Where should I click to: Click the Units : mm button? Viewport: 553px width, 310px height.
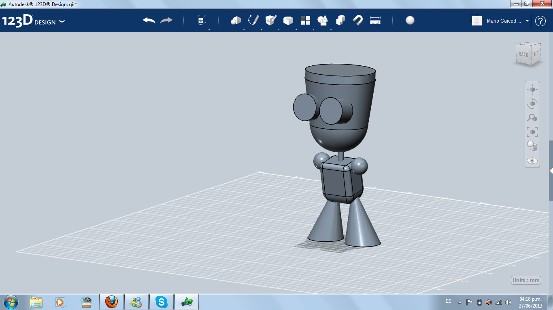click(x=526, y=281)
